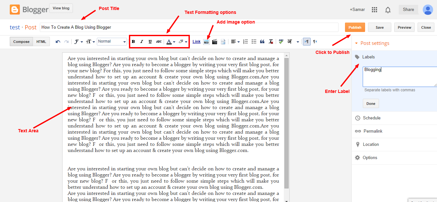The height and width of the screenshot is (202, 437).
Task: Insert a jump break
Action: coord(223,42)
